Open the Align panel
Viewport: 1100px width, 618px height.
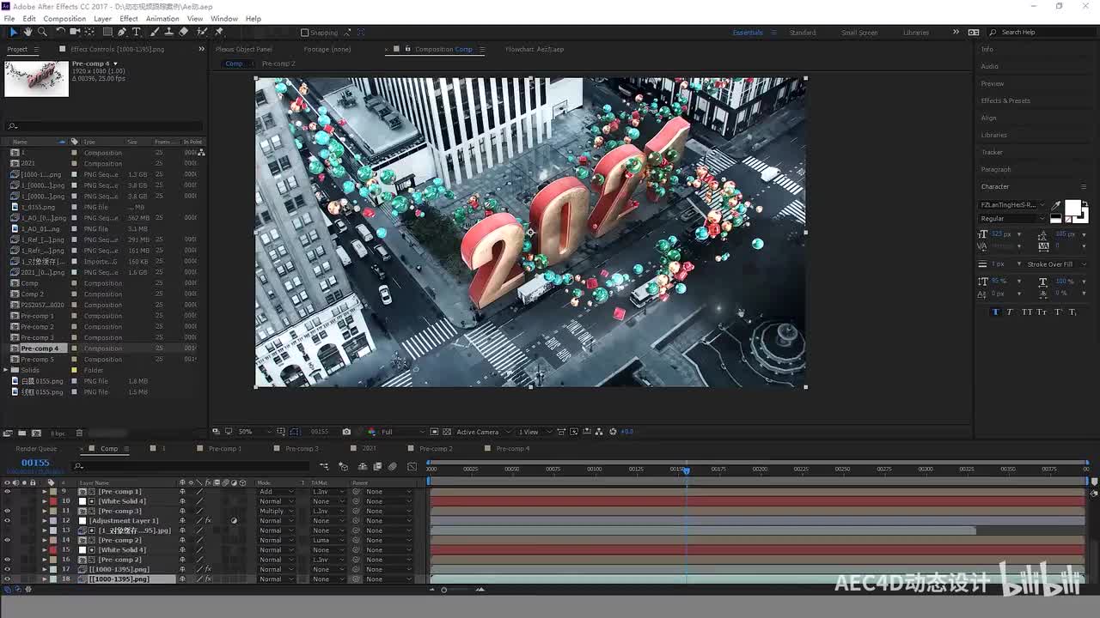pyautogui.click(x=989, y=118)
